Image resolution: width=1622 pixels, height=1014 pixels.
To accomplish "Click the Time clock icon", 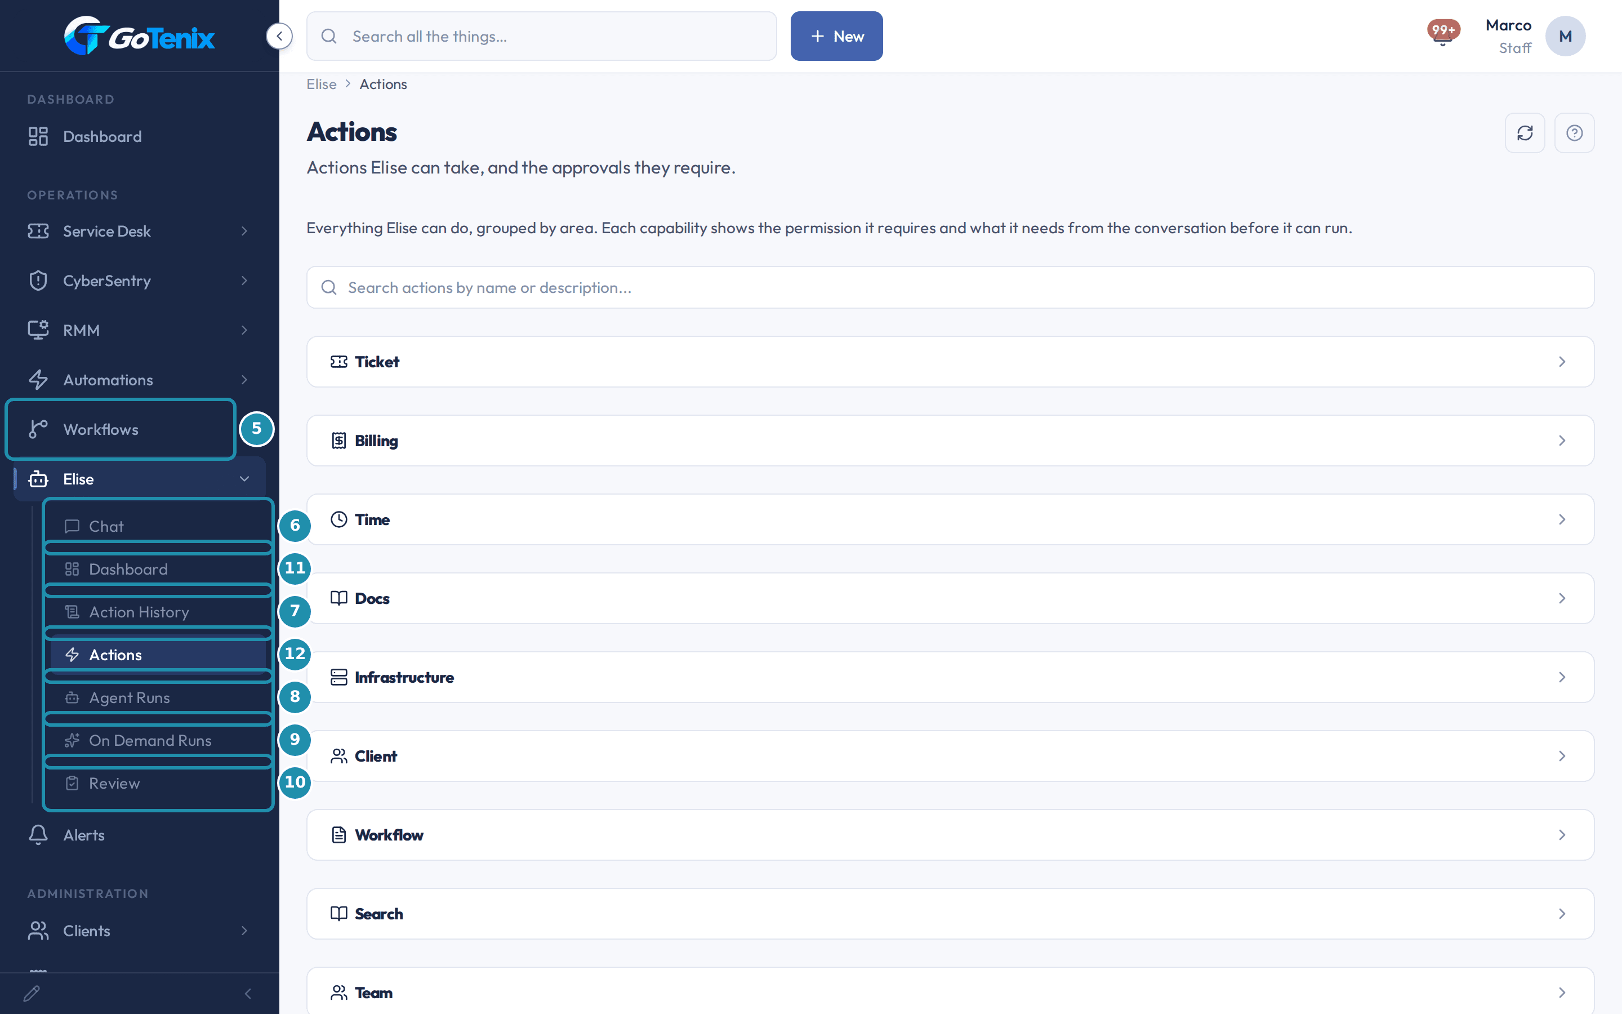I will 339,519.
